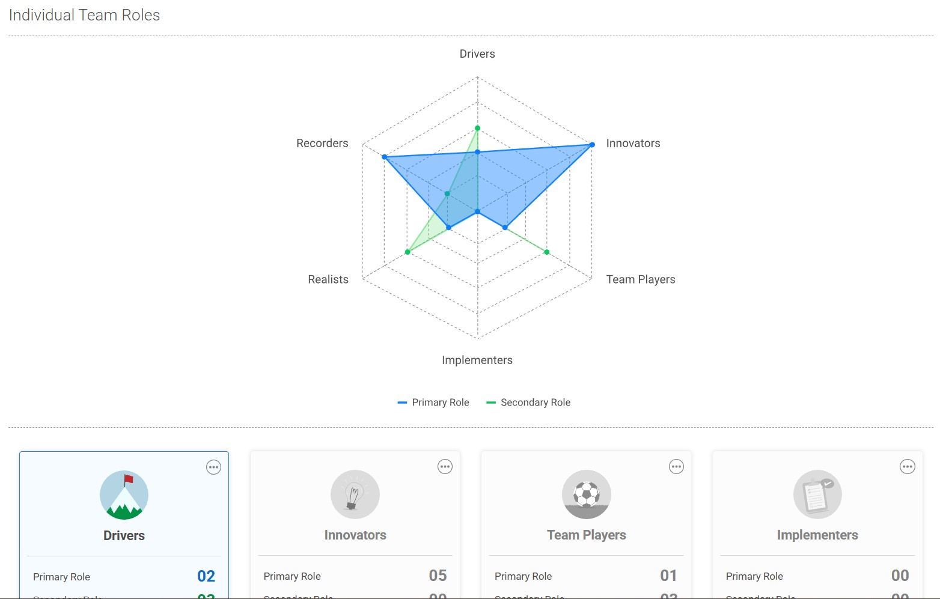Open the Drivers card options menu

click(213, 467)
